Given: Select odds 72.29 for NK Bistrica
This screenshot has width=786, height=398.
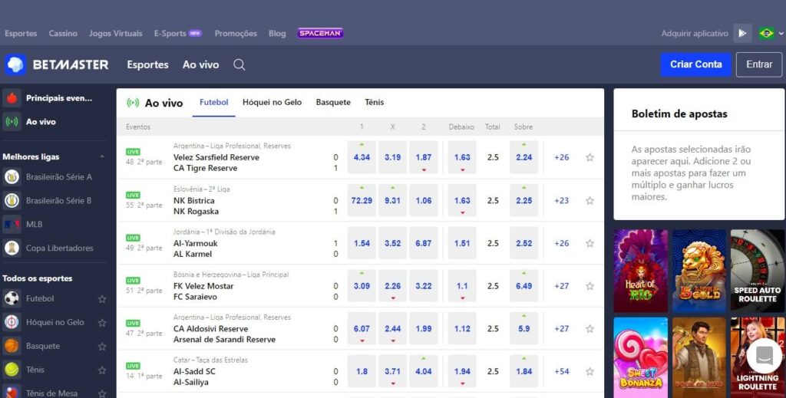Looking at the screenshot, I should [x=362, y=201].
